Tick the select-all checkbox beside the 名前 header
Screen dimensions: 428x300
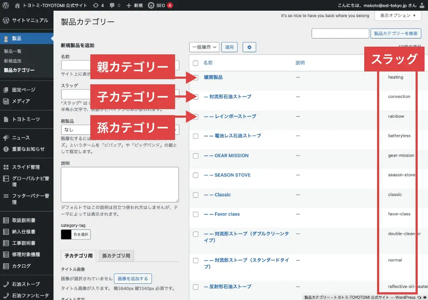tap(196, 63)
